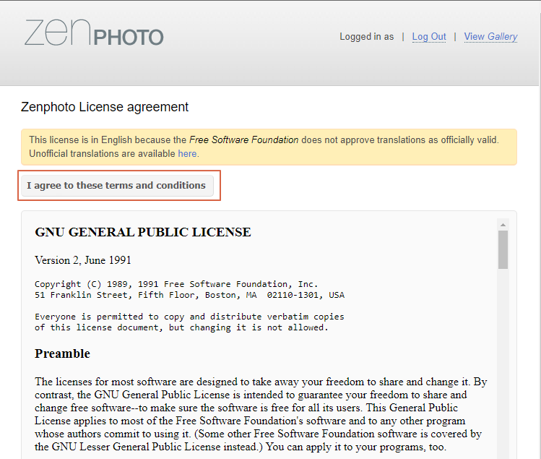The image size is (541, 459).
Task: Click 'Version 2, June 1991' text
Action: (83, 260)
